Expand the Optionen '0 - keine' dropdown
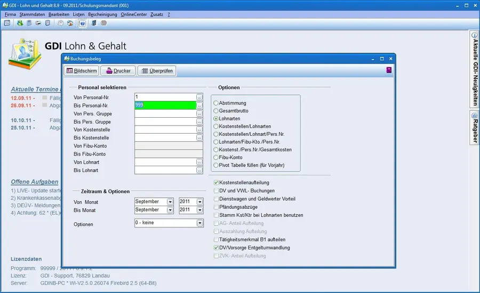This screenshot has height=293, width=480. click(199, 223)
